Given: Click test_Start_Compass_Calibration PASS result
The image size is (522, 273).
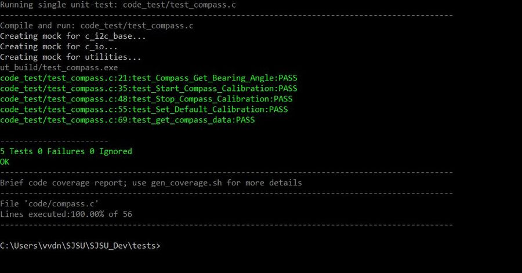Looking at the screenshot, I should (148, 89).
